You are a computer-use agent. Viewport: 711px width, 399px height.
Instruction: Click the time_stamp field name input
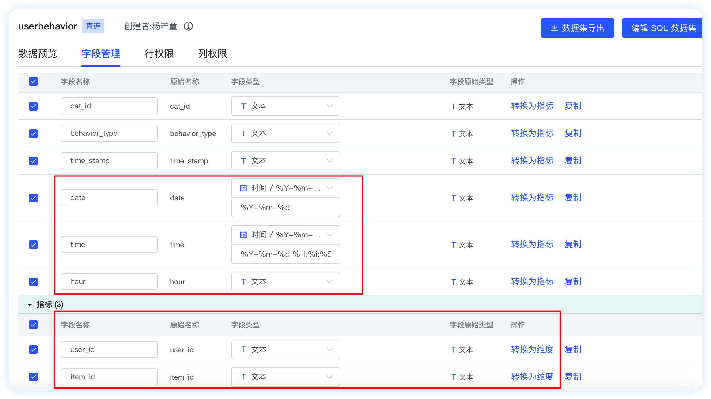109,161
